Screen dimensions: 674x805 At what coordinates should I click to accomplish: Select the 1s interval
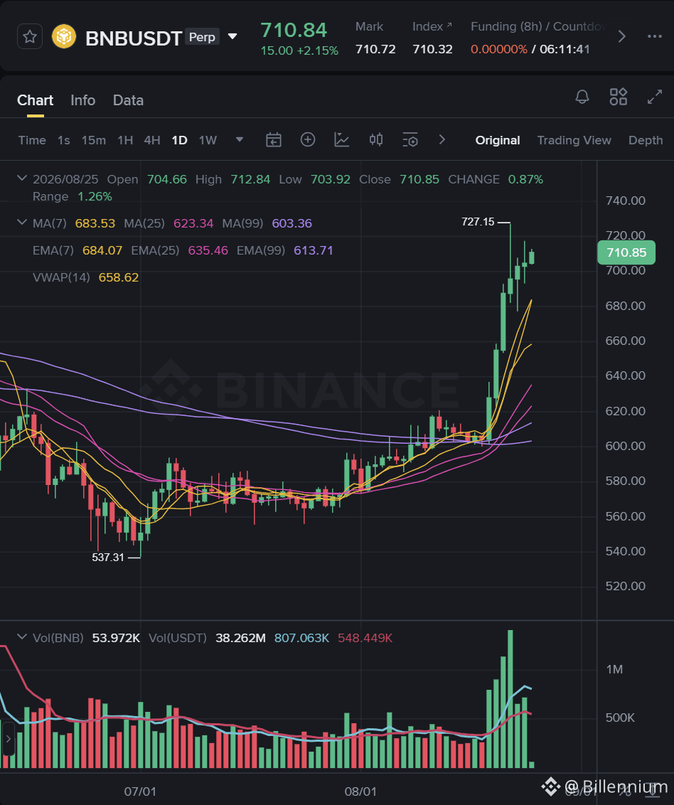click(64, 140)
